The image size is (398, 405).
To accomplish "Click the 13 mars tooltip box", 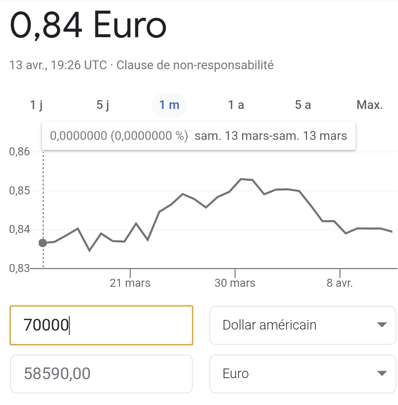I will pos(199,136).
